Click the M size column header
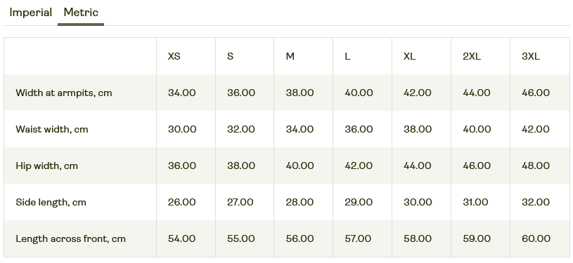573x263 pixels. coord(290,56)
